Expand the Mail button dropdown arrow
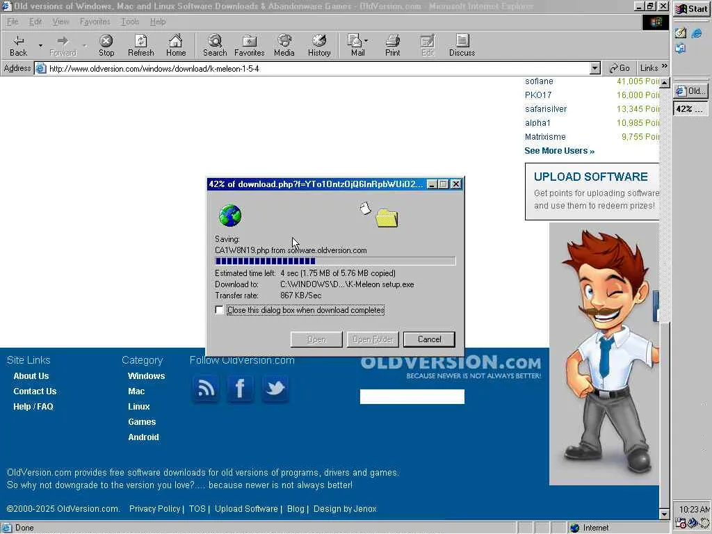712x534 pixels. click(x=366, y=41)
